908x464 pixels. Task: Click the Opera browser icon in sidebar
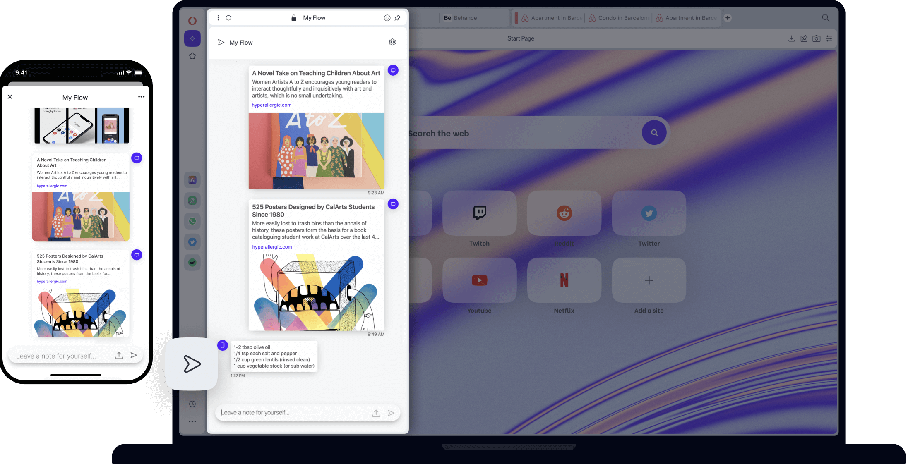191,18
